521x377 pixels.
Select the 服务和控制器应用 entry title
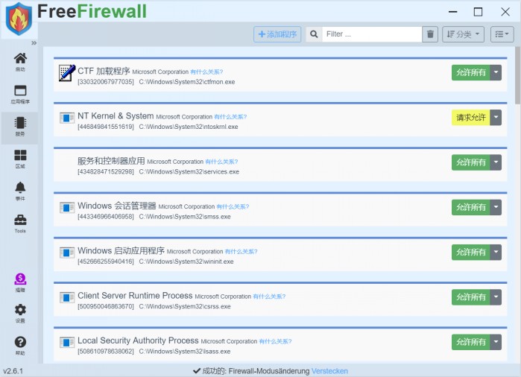click(111, 161)
